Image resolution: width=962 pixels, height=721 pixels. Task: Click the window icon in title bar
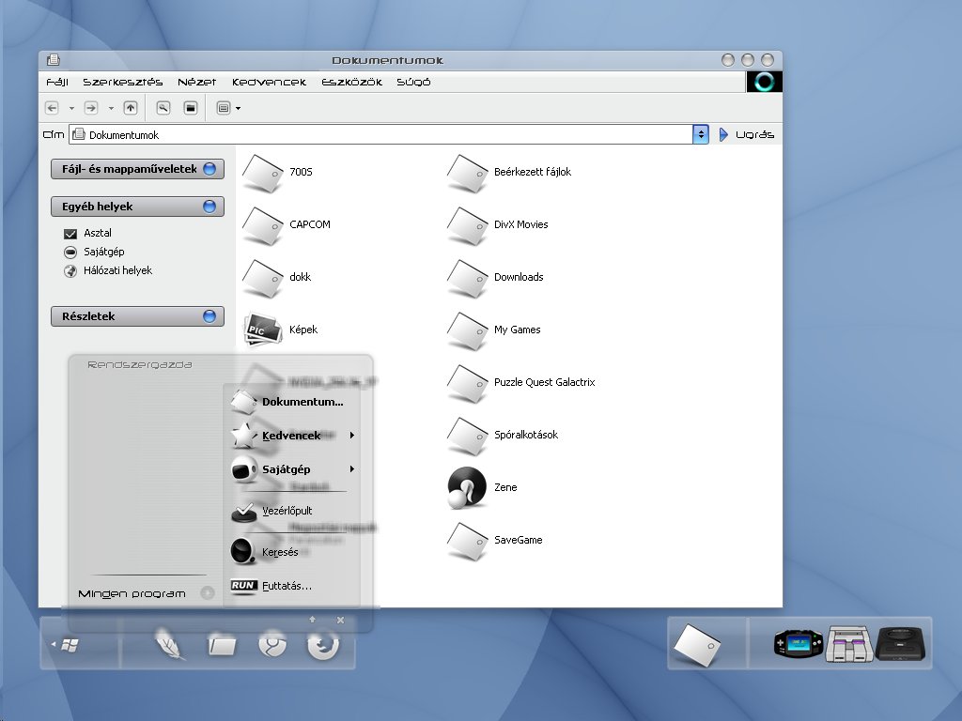(x=54, y=60)
